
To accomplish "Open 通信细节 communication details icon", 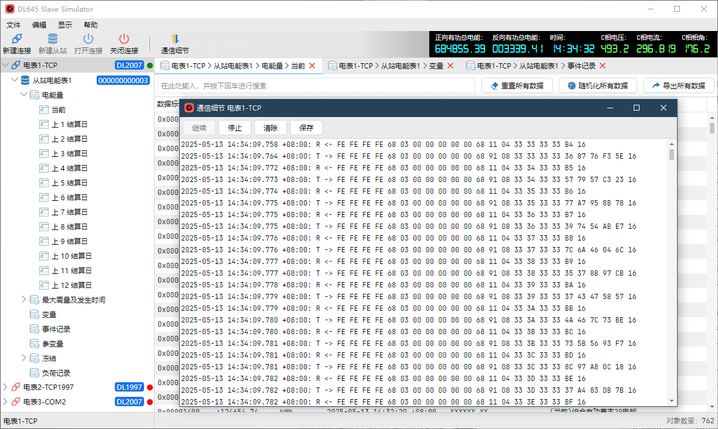I will [173, 40].
